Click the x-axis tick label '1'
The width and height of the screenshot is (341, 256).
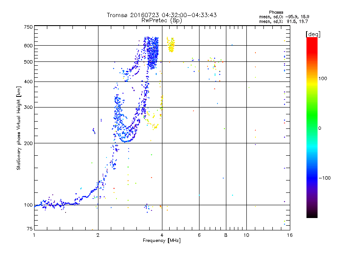(35, 235)
